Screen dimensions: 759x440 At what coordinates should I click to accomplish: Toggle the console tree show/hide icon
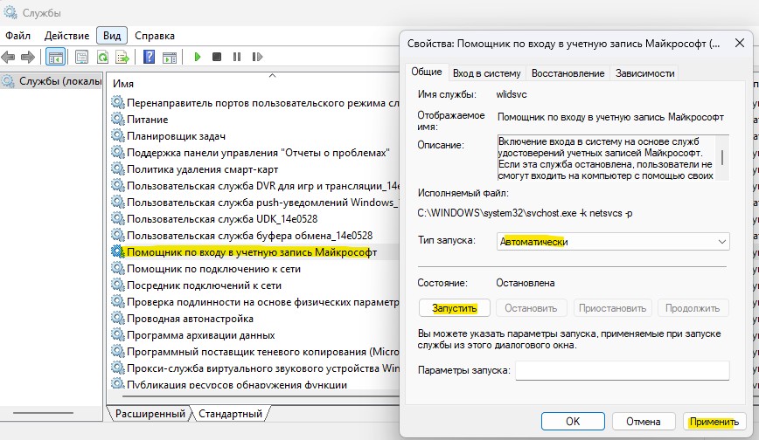coord(55,57)
